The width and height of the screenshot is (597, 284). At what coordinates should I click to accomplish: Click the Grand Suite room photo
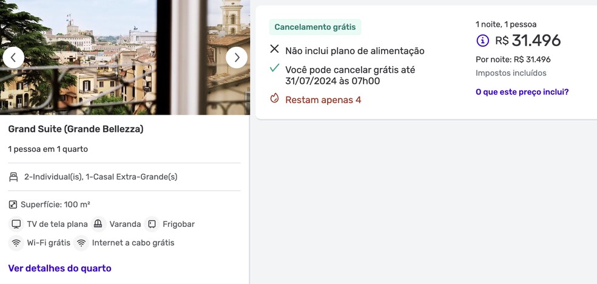(x=125, y=57)
